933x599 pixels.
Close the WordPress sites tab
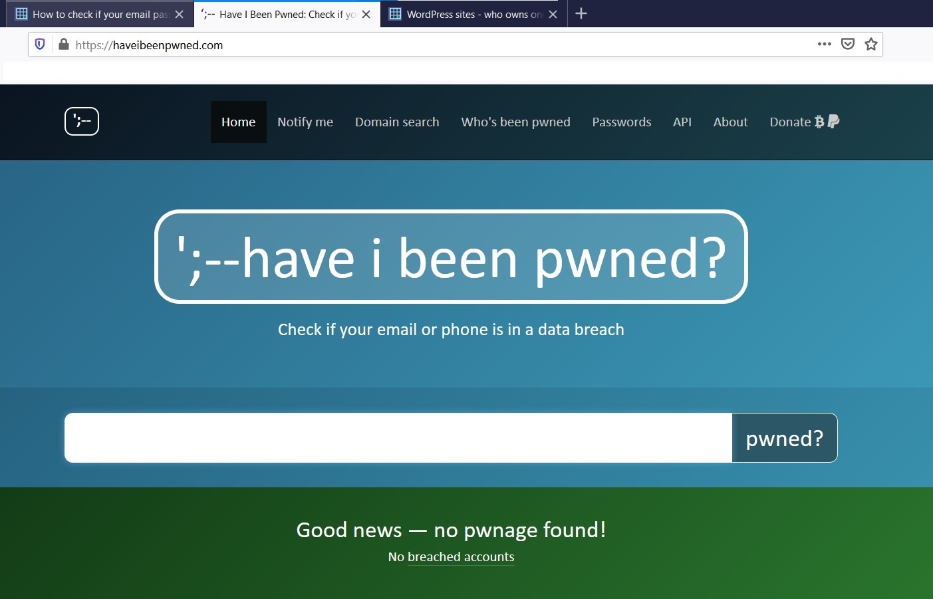(x=553, y=14)
